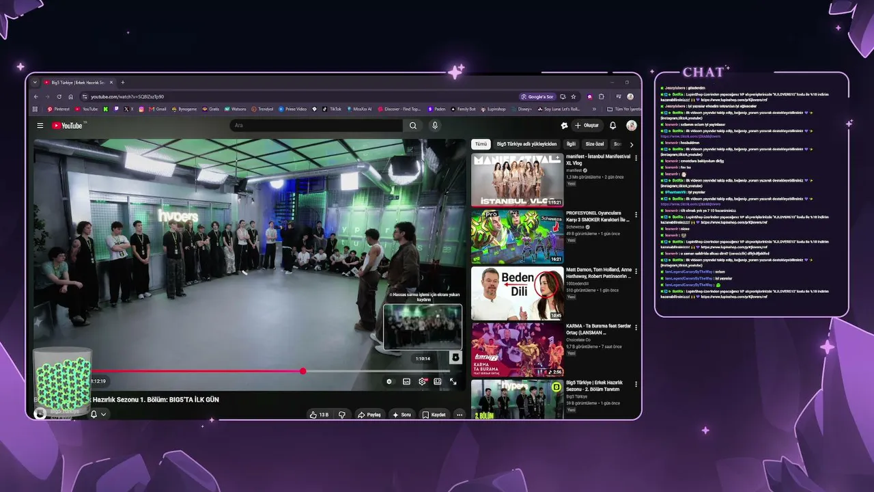874x492 pixels.
Task: Open the Watsons bookmark
Action: coord(235,109)
